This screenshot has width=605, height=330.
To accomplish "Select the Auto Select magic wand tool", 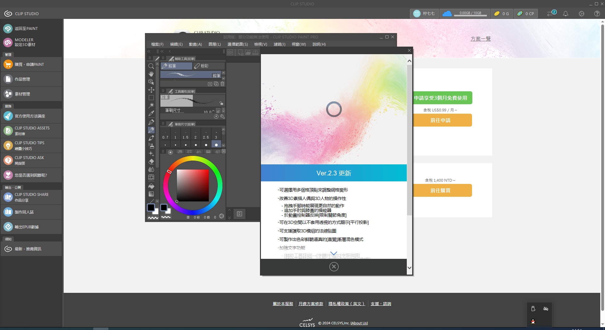I will pyautogui.click(x=151, y=105).
